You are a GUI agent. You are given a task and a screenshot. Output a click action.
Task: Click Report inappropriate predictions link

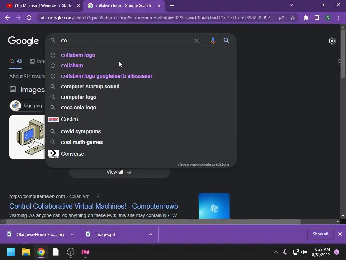(x=204, y=164)
